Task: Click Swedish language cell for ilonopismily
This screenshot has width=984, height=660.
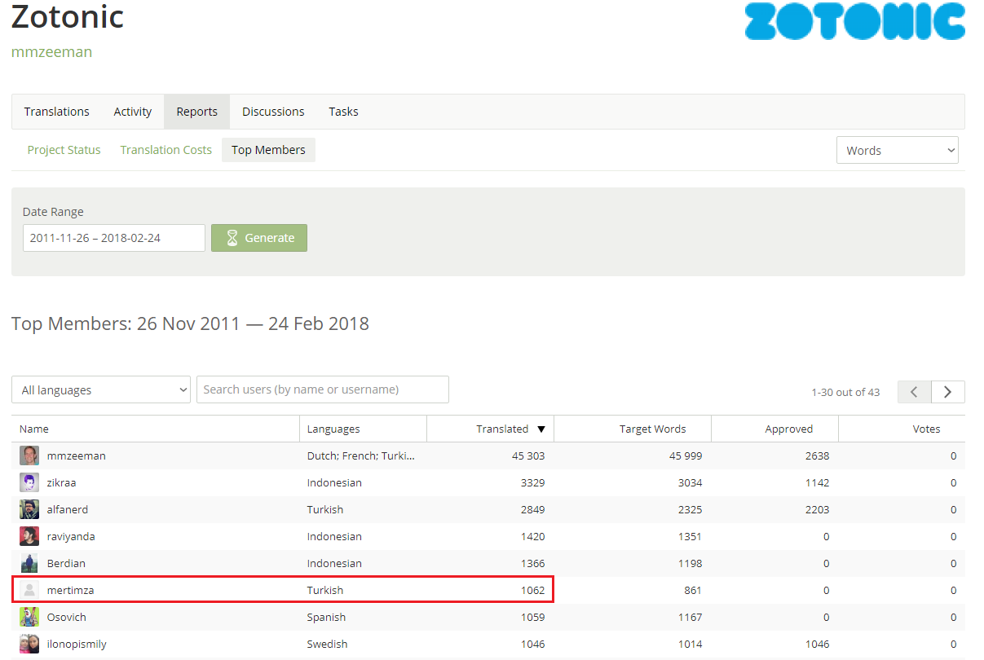Action: click(327, 644)
